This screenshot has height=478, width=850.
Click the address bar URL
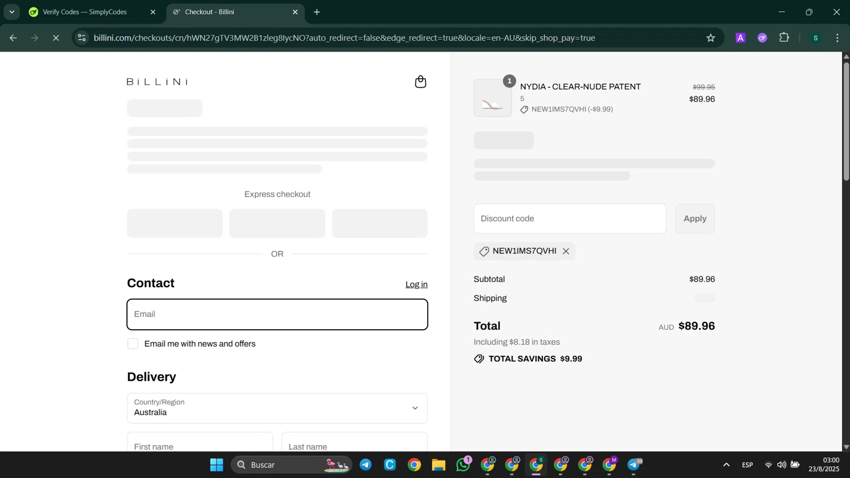(x=344, y=38)
